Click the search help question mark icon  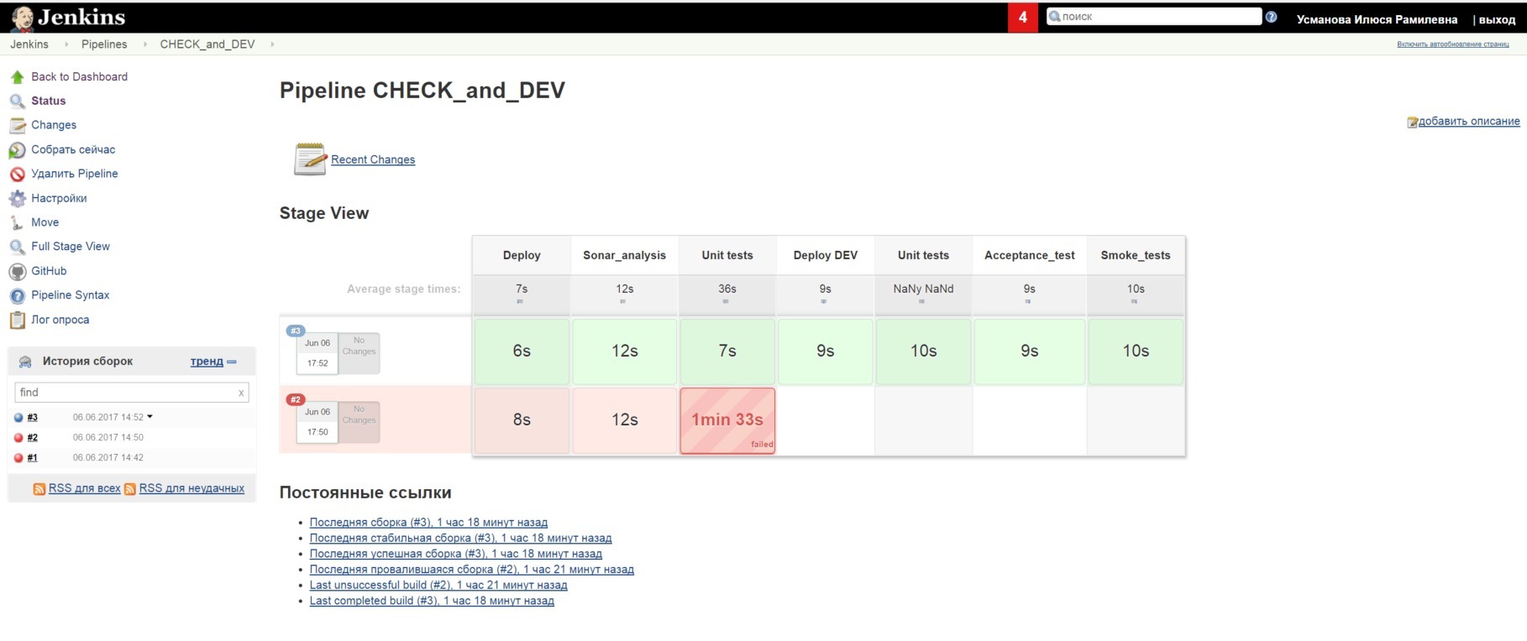click(x=1271, y=17)
